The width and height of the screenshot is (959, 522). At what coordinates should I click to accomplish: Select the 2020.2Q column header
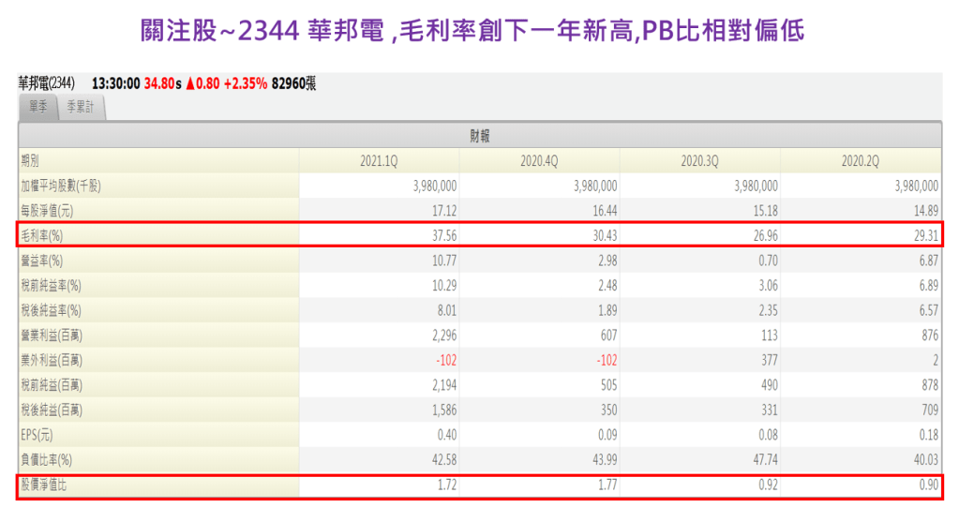(x=861, y=160)
